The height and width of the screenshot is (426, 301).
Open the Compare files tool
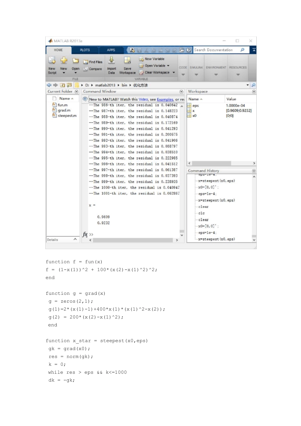click(93, 69)
